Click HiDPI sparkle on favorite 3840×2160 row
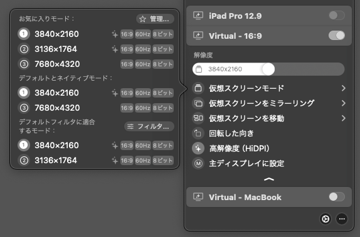 coord(115,34)
